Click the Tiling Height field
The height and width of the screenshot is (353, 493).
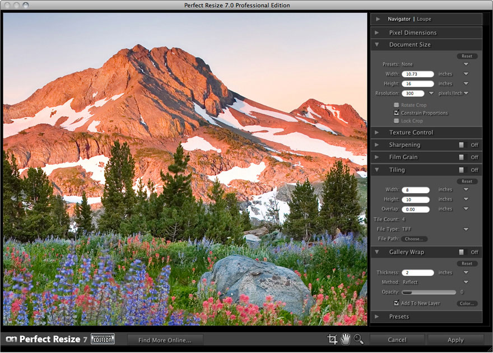(415, 199)
